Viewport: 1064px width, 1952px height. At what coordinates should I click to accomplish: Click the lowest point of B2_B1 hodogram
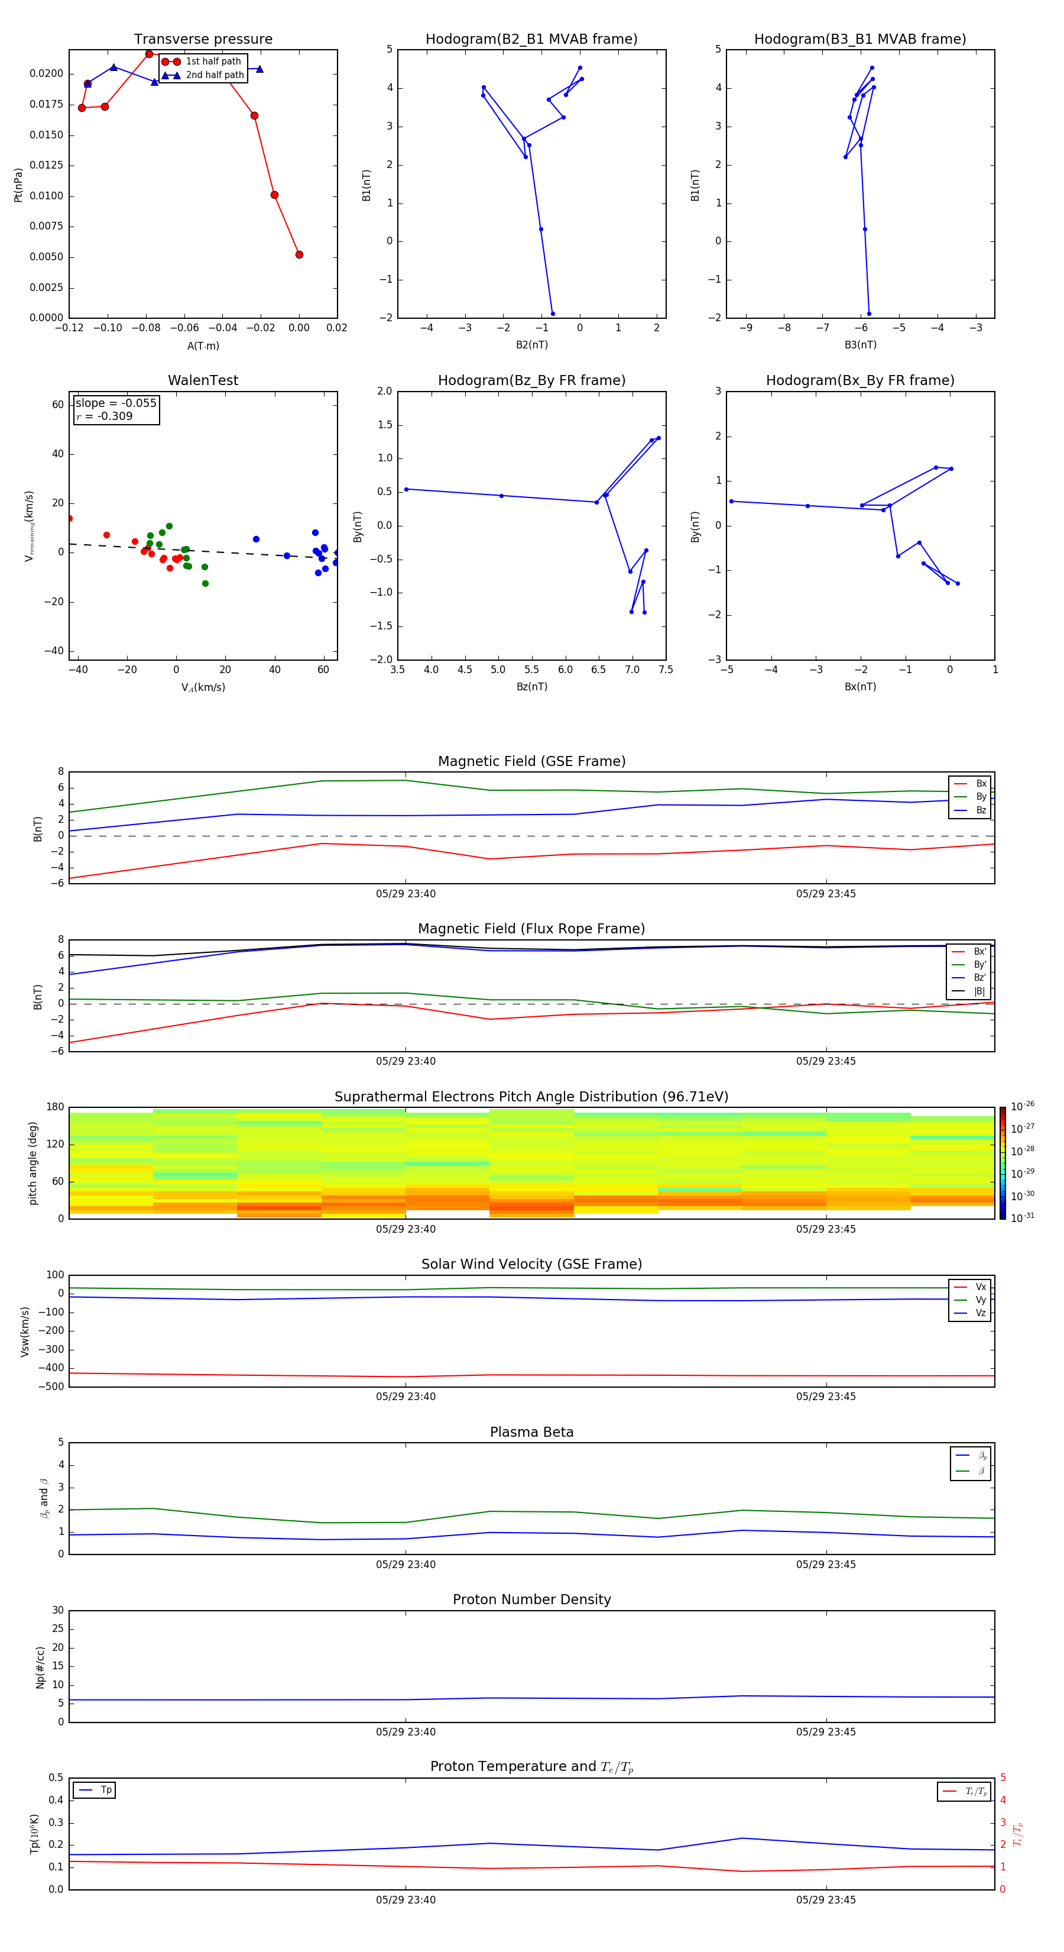(553, 314)
